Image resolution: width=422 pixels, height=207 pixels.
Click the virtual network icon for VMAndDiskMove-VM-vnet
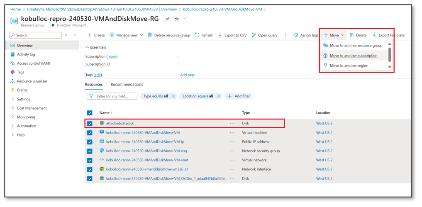102,160
